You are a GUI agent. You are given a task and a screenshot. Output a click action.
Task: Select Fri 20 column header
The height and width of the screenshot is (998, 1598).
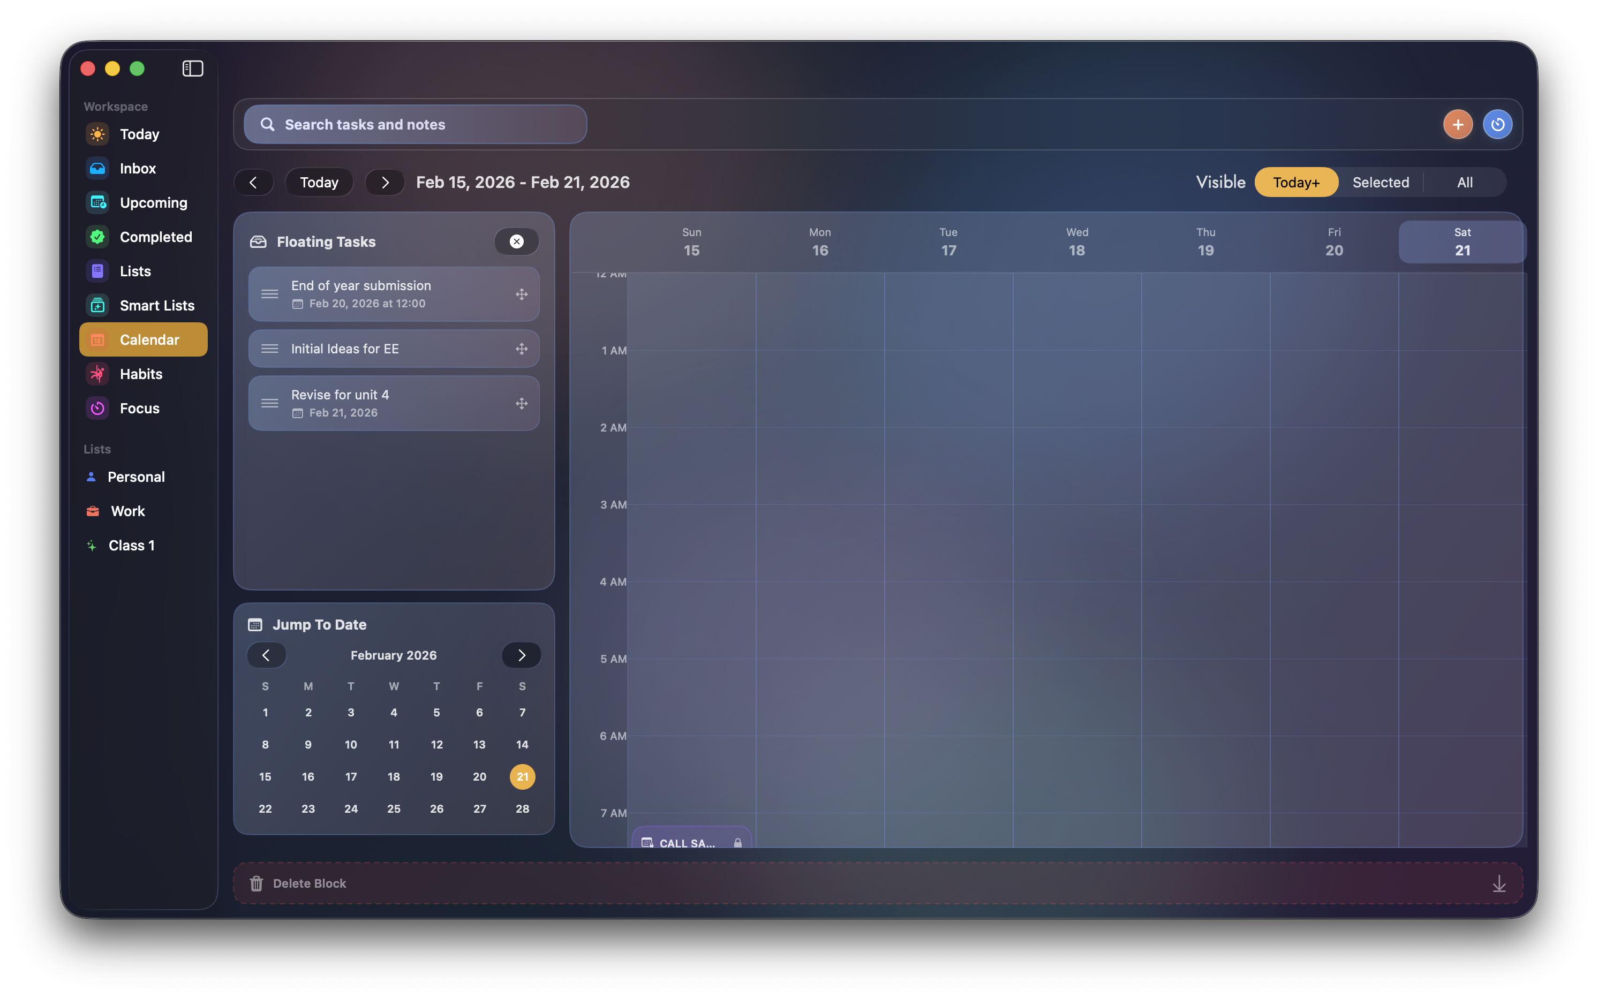point(1334,241)
